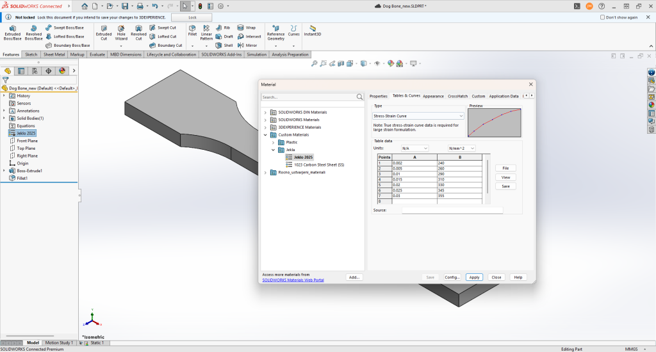Open the Properties tab in Material dialog
The image size is (656, 352).
(378, 96)
